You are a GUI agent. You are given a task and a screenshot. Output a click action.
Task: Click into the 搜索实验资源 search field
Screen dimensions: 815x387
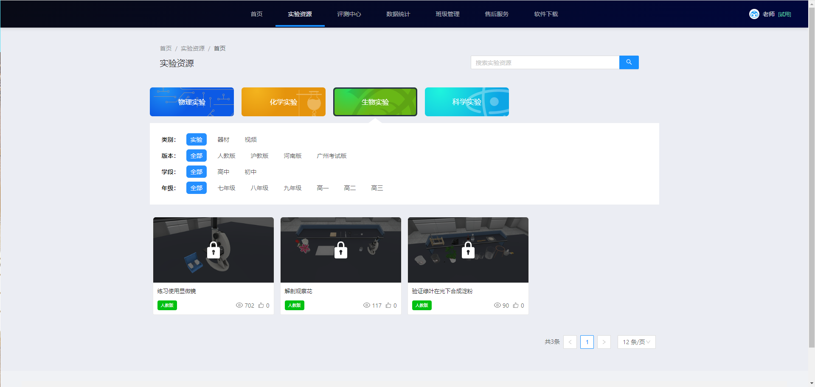[545, 62]
